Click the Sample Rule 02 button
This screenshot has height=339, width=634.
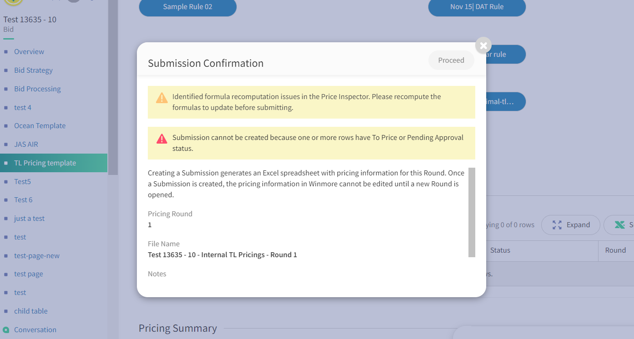[x=187, y=7]
